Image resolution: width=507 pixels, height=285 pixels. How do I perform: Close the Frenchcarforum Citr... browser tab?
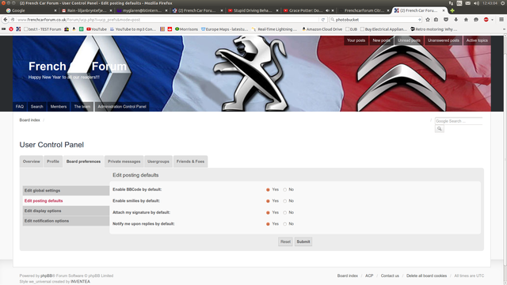click(x=388, y=10)
